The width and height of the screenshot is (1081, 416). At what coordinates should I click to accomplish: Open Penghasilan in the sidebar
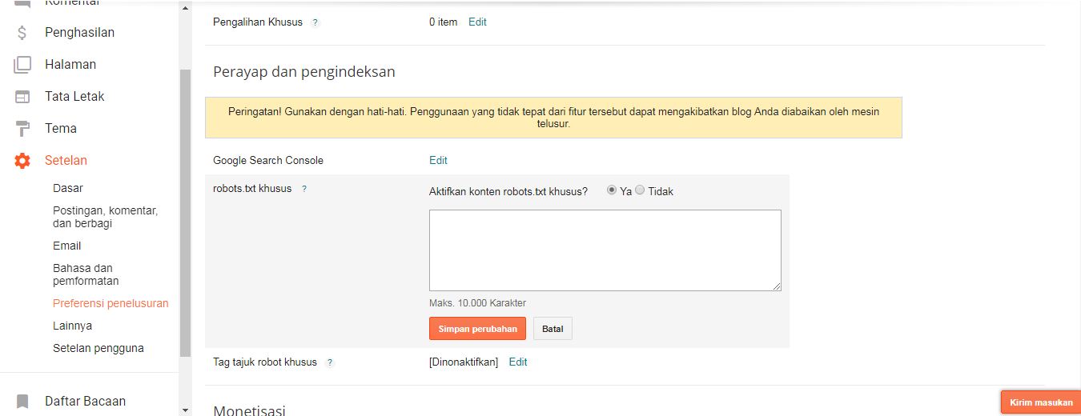tap(79, 33)
